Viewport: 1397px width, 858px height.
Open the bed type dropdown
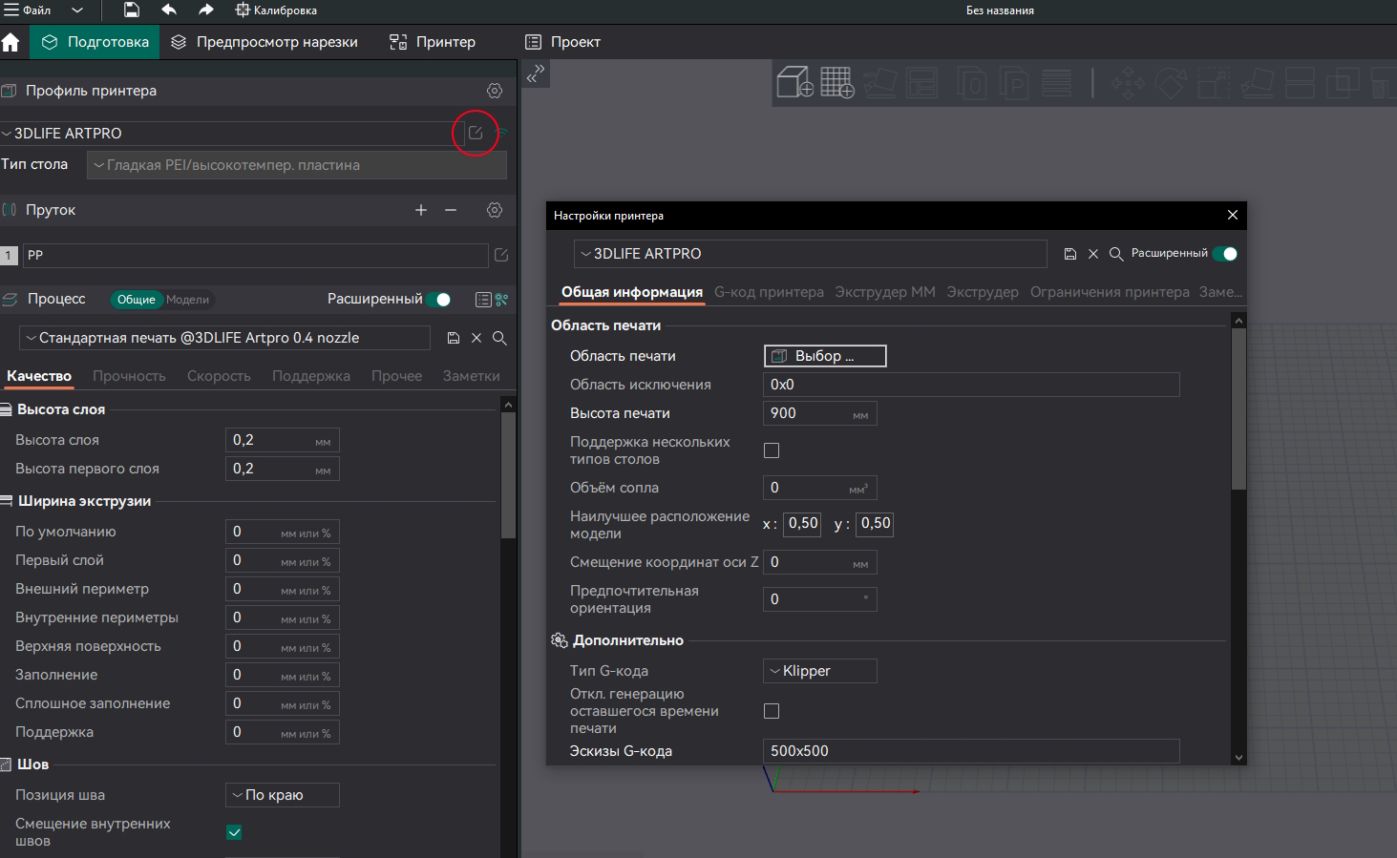point(296,165)
